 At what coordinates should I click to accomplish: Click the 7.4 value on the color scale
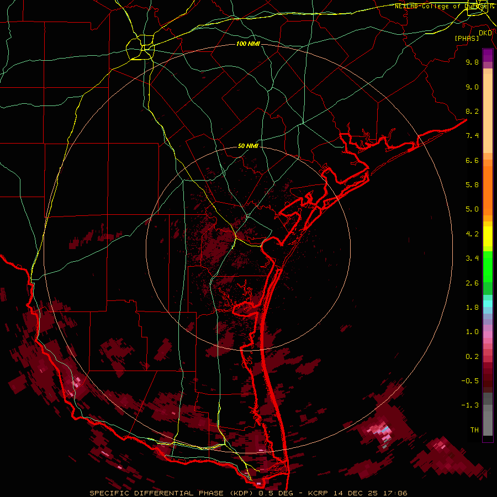pos(472,136)
